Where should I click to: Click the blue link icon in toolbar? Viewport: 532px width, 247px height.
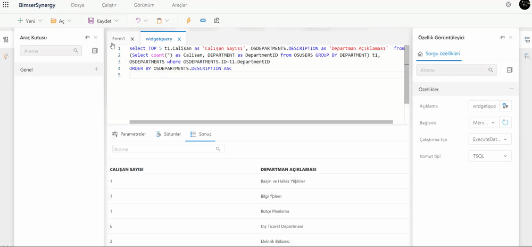click(203, 21)
